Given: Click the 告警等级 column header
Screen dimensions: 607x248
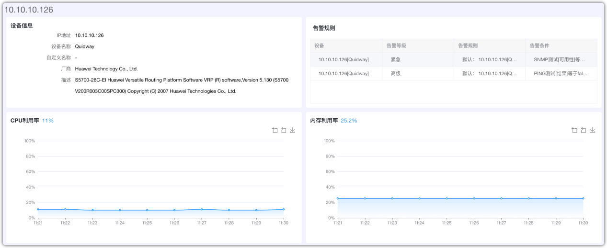Looking at the screenshot, I should 418,46.
